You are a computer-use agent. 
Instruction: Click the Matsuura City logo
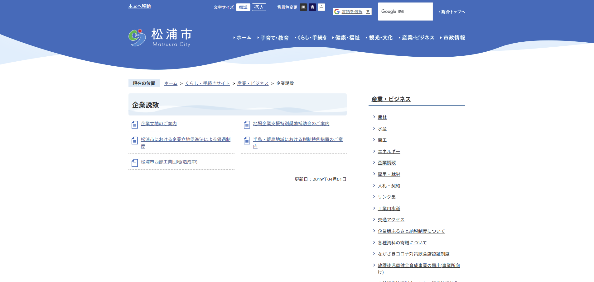pos(160,38)
